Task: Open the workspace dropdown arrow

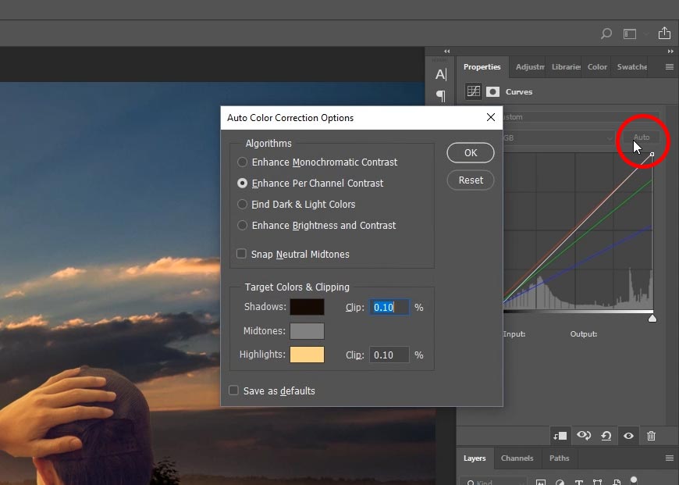Action: click(x=646, y=34)
